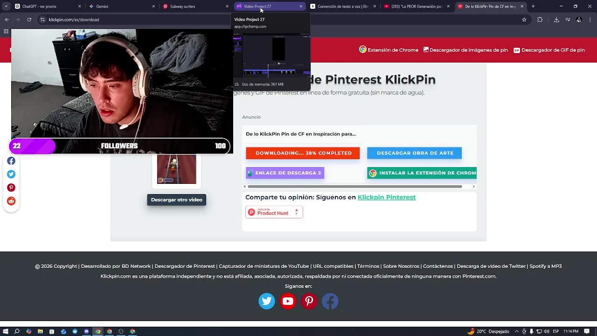Open new tab with plus button
The height and width of the screenshot is (336, 597).
(533, 7)
